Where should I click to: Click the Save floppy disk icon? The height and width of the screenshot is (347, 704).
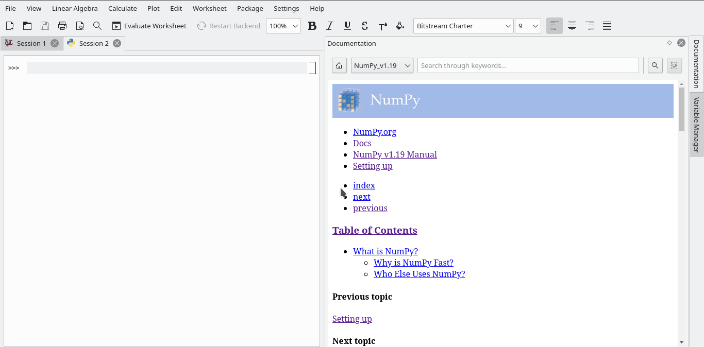[x=45, y=26]
